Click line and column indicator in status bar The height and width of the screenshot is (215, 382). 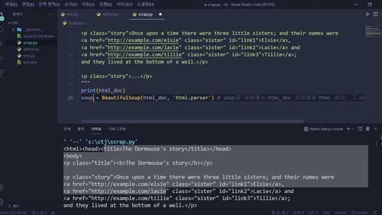point(280,213)
